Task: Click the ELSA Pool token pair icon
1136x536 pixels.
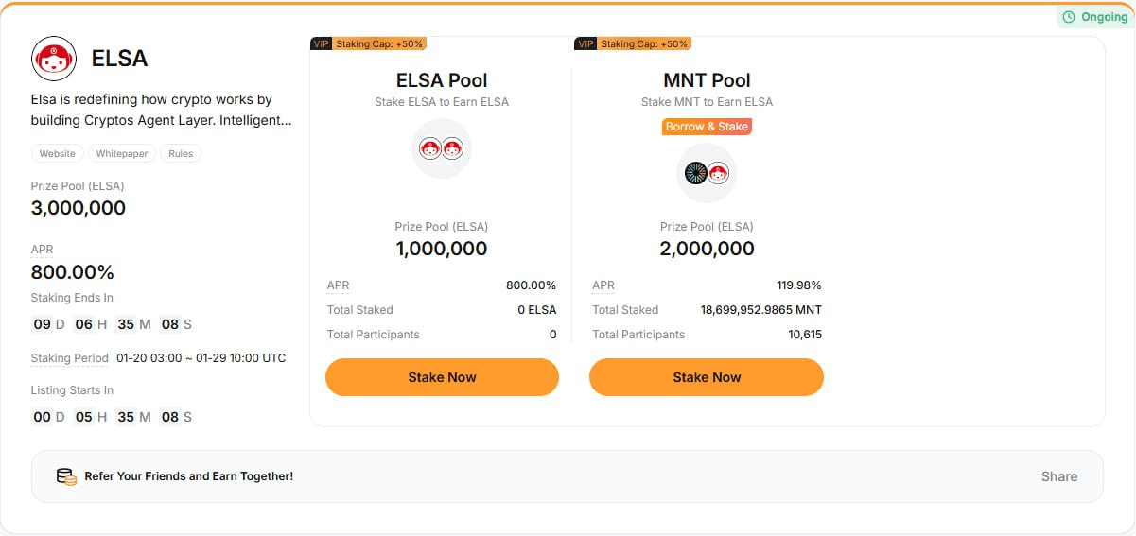Action: [441, 148]
